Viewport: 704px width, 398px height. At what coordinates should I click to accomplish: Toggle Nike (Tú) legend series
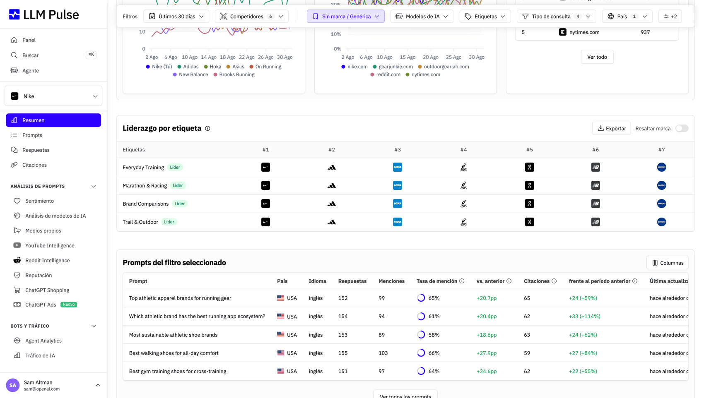(x=159, y=67)
